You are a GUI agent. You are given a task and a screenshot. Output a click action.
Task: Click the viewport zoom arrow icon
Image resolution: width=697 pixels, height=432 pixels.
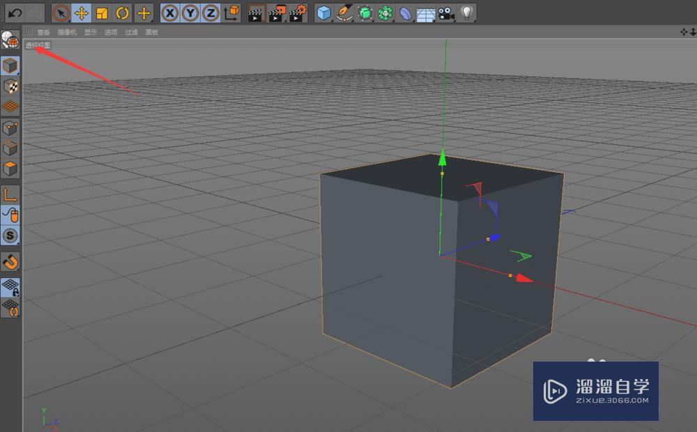693,32
